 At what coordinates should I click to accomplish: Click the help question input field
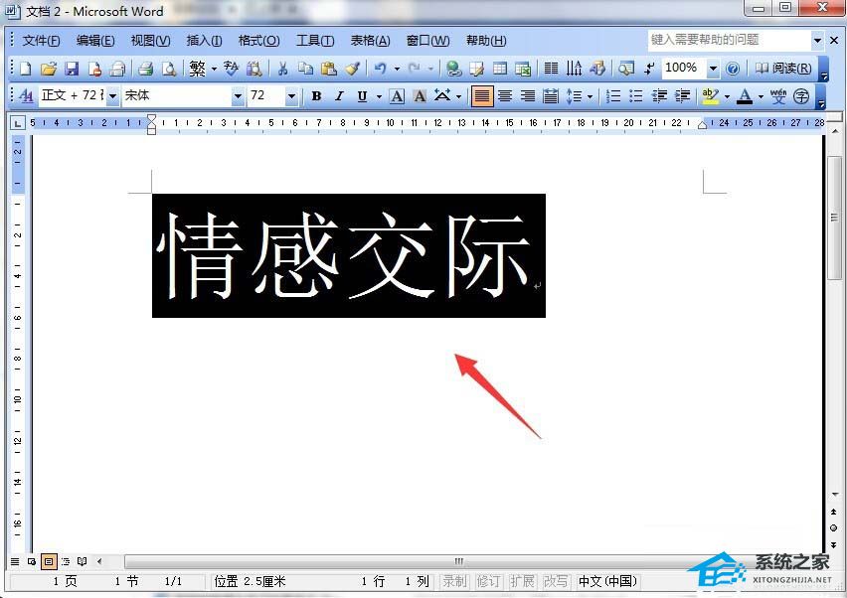[x=730, y=40]
